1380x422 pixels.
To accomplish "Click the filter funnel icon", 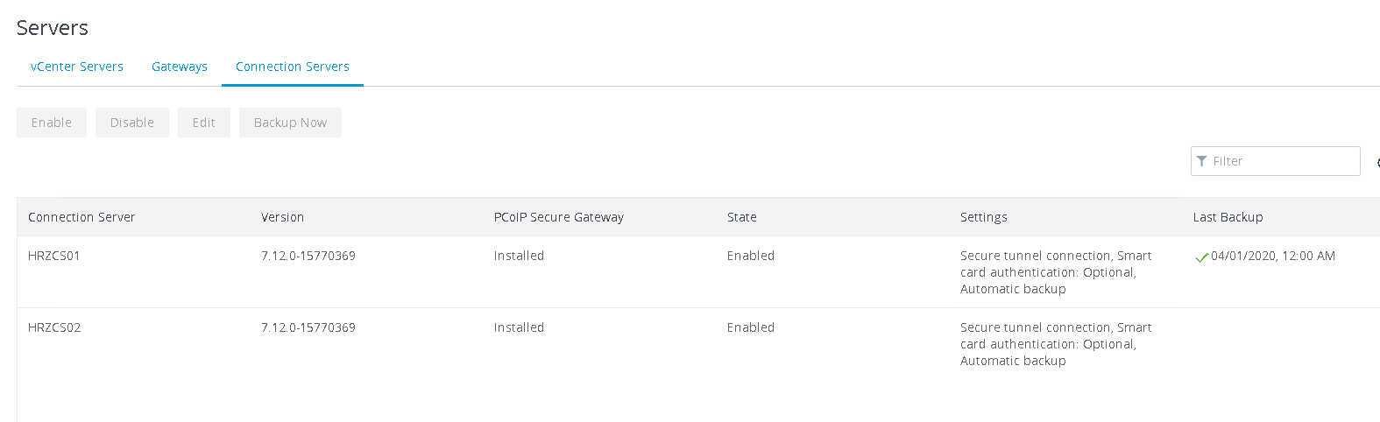I will point(1201,161).
